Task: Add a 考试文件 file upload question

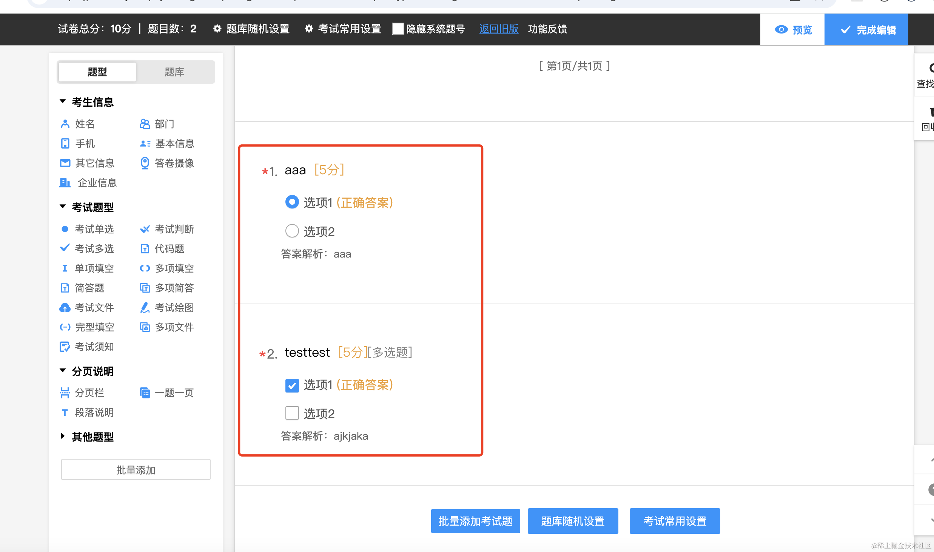Action: [87, 307]
